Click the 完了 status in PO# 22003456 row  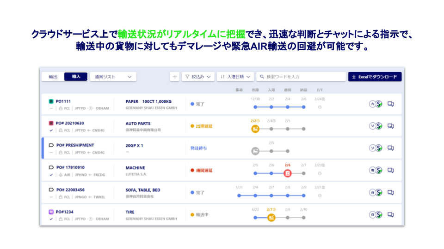click(x=200, y=193)
